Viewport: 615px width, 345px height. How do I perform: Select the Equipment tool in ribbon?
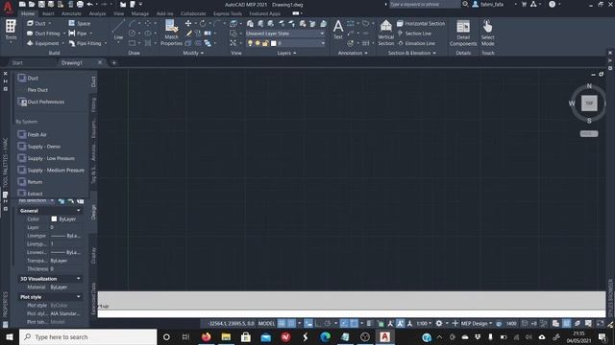click(x=42, y=43)
